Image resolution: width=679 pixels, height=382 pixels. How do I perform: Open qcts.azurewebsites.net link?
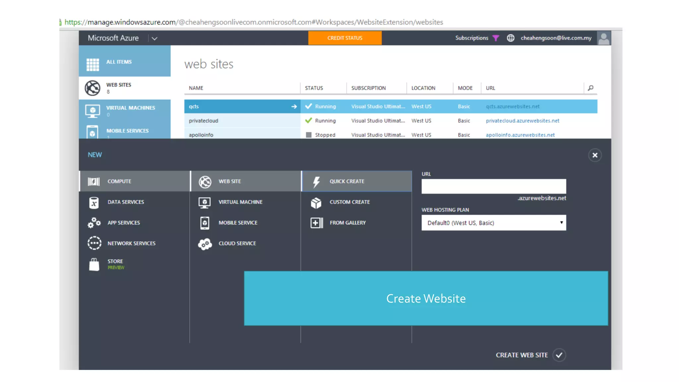[513, 106]
